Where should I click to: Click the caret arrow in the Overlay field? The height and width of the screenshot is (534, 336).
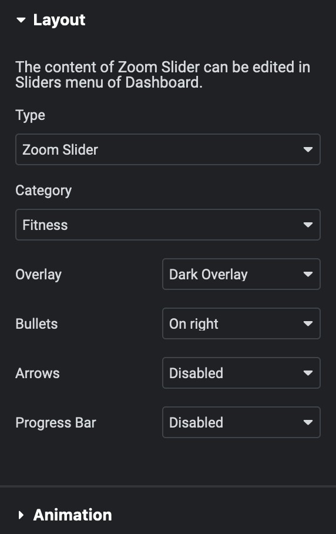point(308,274)
